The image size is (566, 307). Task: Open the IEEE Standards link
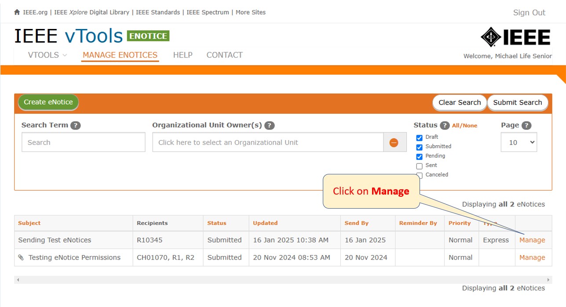point(158,12)
